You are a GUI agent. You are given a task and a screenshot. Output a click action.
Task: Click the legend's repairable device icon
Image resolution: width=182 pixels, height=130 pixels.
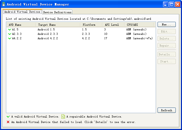[63, 116]
